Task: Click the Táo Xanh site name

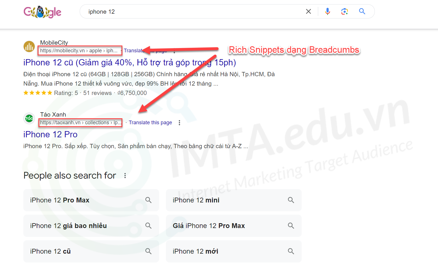Action: tap(53, 115)
